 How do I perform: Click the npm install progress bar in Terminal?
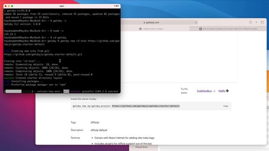coord(18,91)
